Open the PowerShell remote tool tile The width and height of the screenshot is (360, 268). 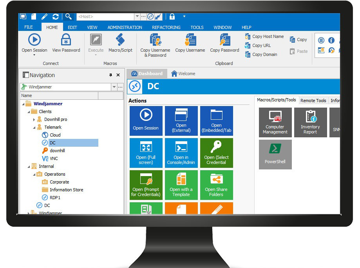point(275,155)
